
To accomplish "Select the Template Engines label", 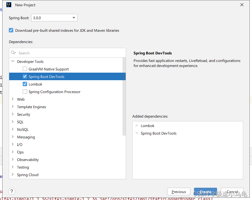I will pos(31,107).
